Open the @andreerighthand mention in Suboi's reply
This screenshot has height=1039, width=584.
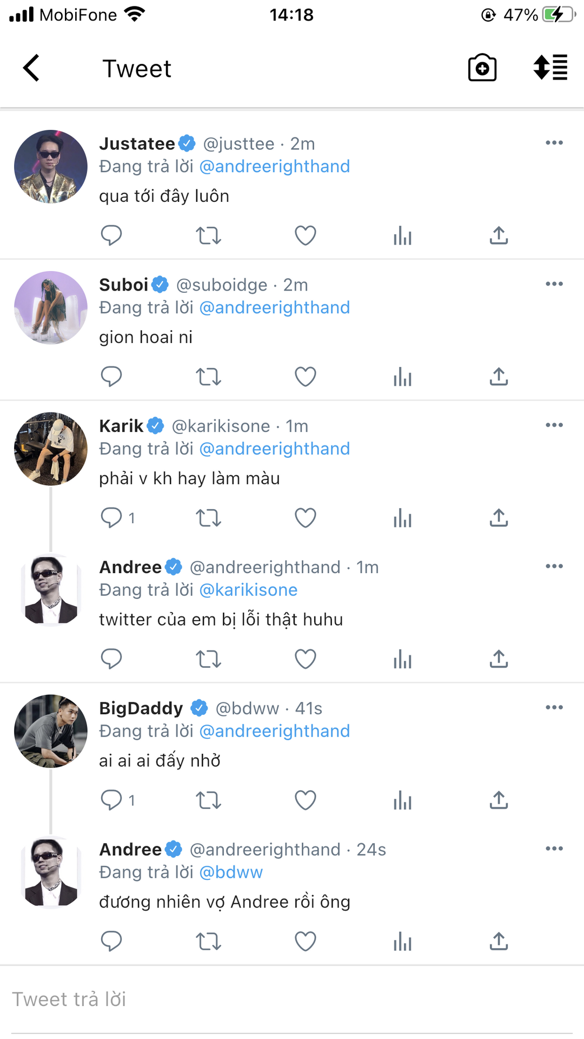tap(275, 308)
